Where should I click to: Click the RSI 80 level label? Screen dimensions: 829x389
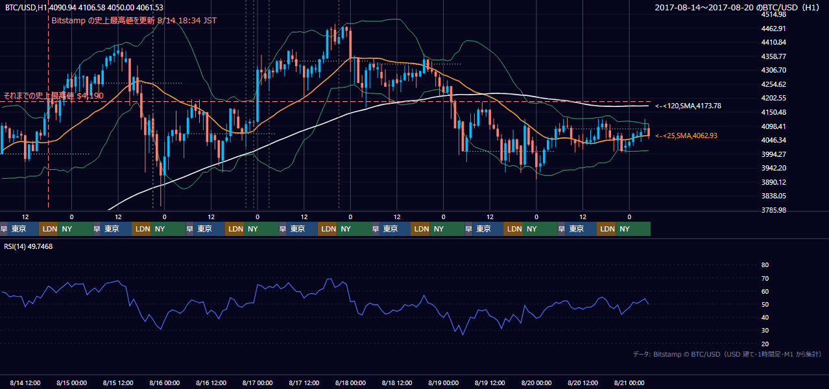coord(765,265)
